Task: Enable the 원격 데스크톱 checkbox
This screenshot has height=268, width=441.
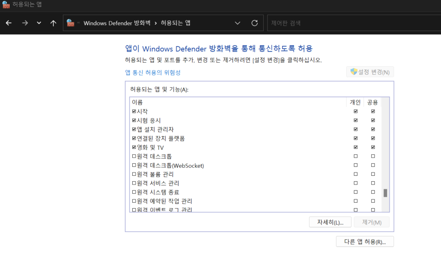Action: click(134, 156)
